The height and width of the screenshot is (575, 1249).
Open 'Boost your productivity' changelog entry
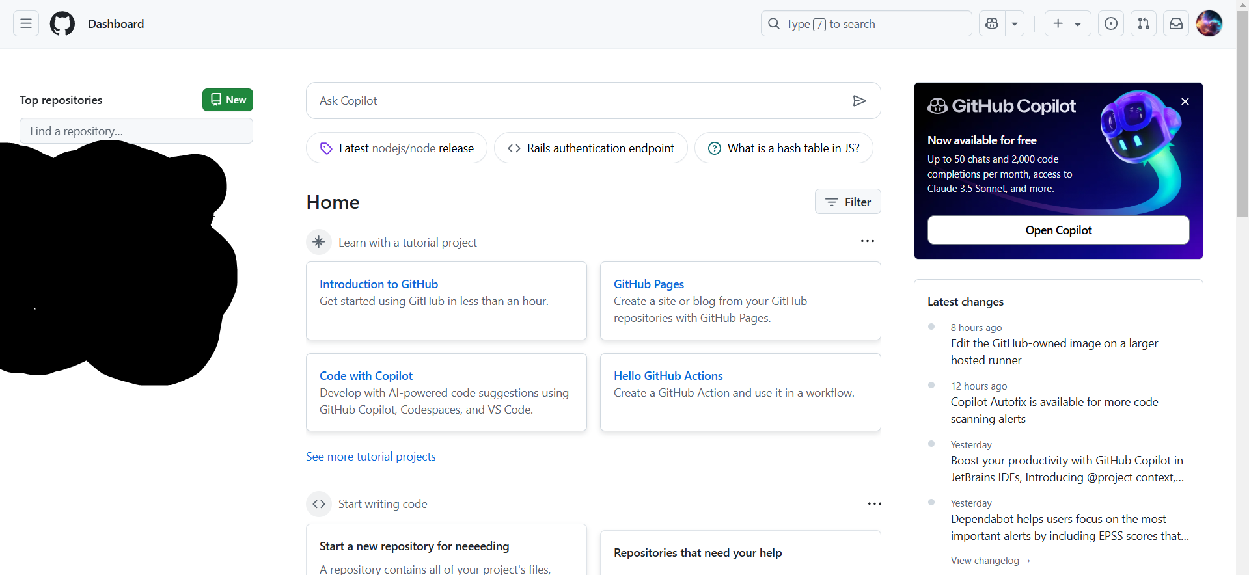(x=1067, y=468)
